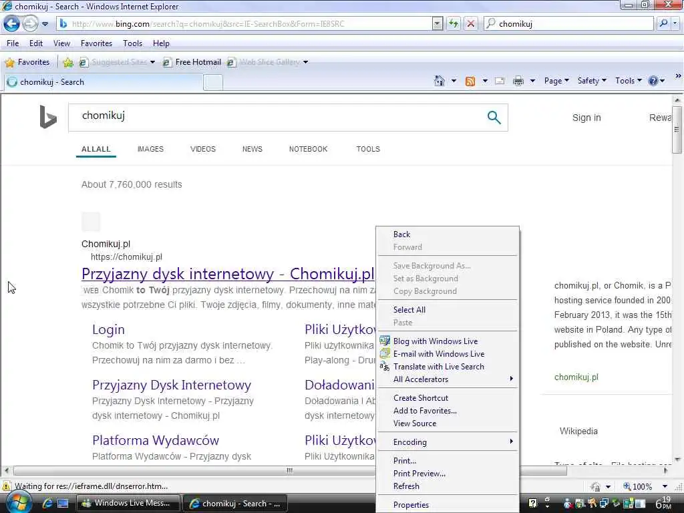
Task: Click the browser Back arrow button
Action: 11,23
